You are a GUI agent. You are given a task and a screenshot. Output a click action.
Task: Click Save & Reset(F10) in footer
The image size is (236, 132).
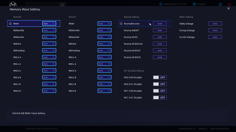[x=219, y=129]
